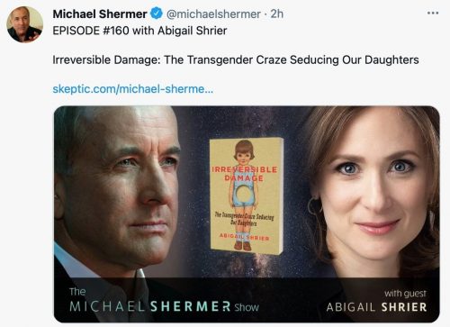450x327 pixels.
Task: Open the three-dot more options menu
Action: tap(433, 13)
